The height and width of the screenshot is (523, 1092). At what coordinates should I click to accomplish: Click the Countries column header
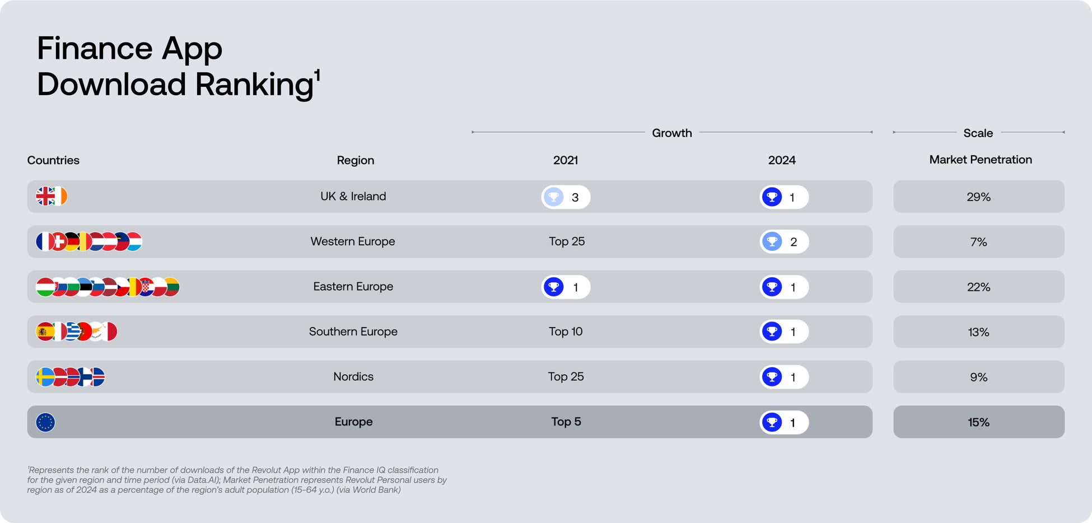pyautogui.click(x=53, y=160)
